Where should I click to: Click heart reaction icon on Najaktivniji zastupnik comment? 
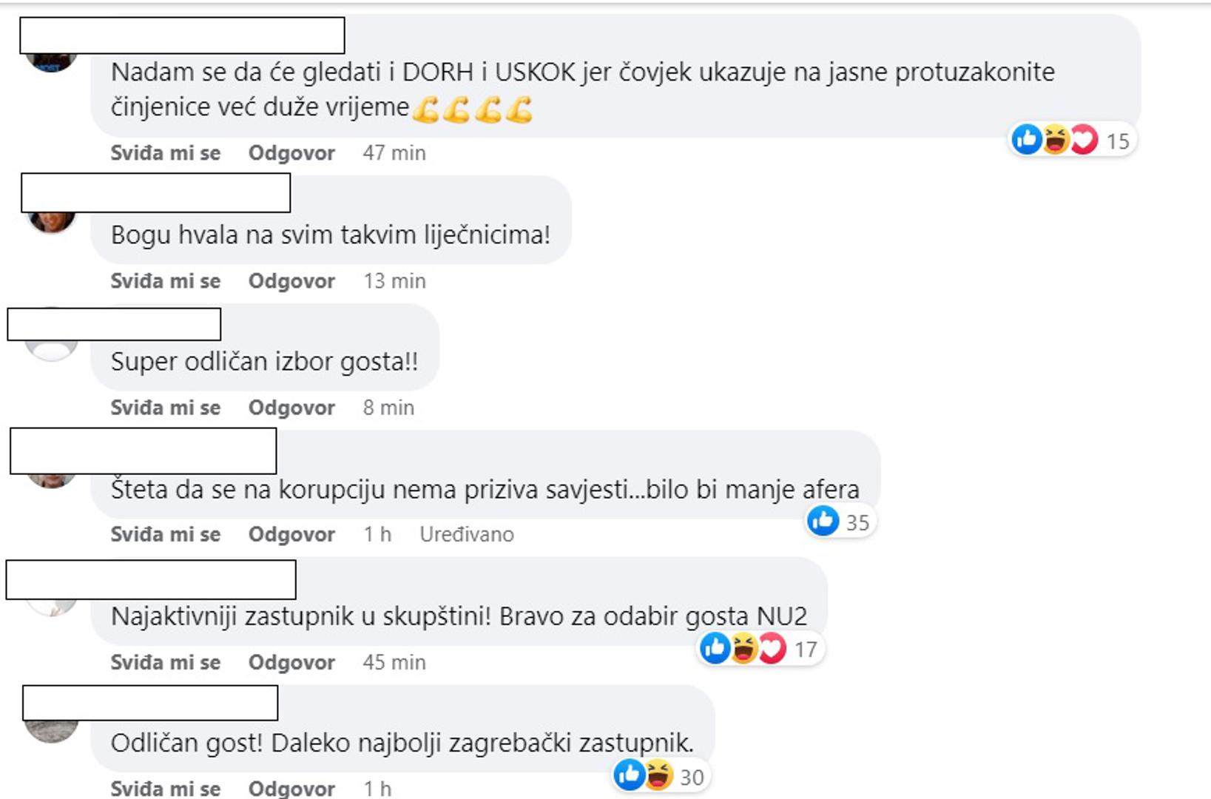click(x=772, y=648)
